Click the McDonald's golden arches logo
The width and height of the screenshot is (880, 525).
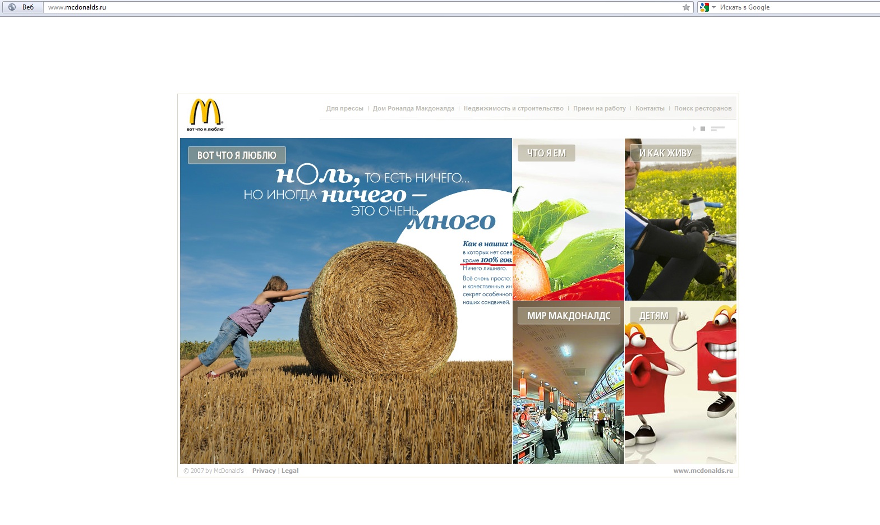click(205, 112)
